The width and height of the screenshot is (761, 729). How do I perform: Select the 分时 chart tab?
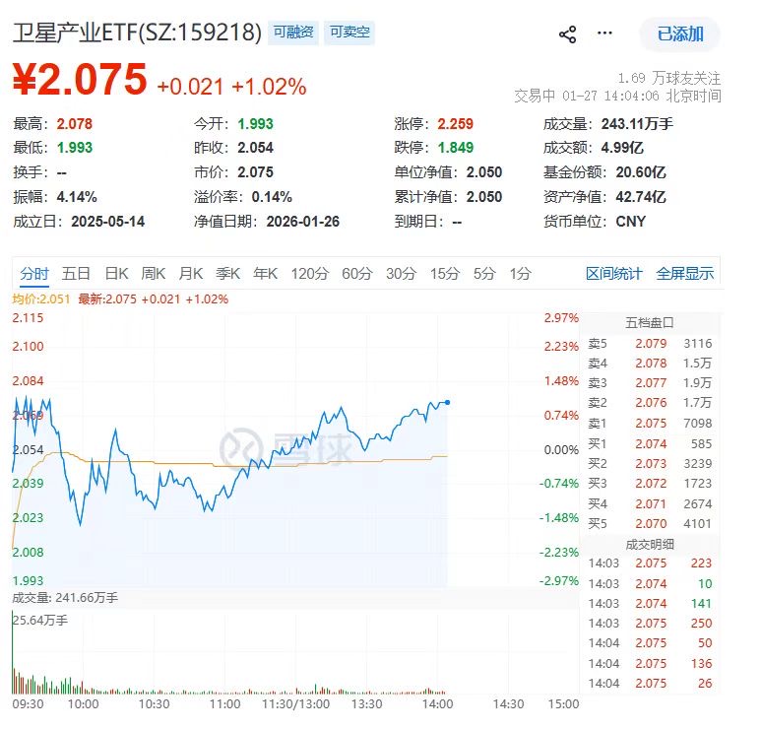pyautogui.click(x=34, y=274)
